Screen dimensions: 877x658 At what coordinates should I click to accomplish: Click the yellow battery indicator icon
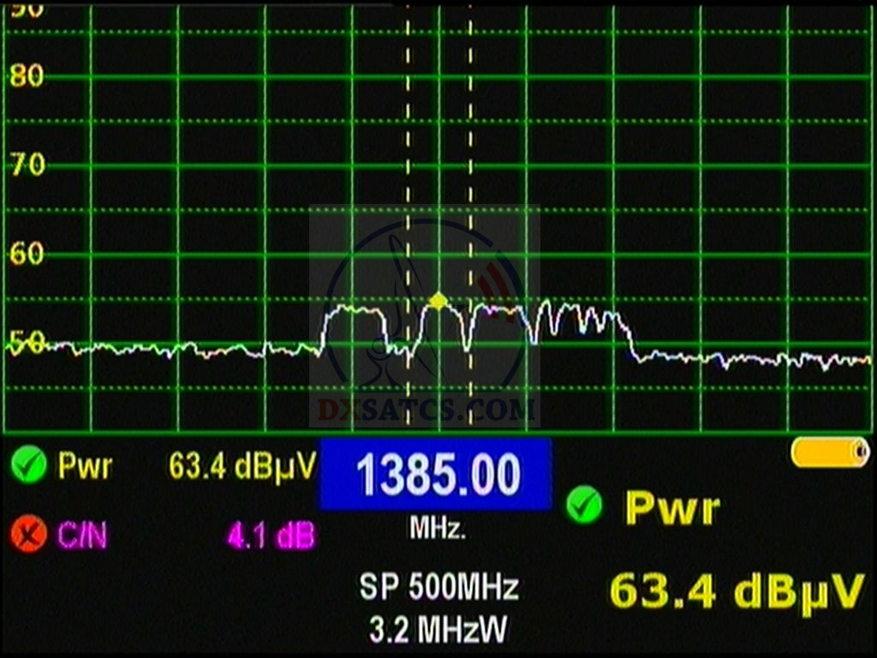point(829,452)
